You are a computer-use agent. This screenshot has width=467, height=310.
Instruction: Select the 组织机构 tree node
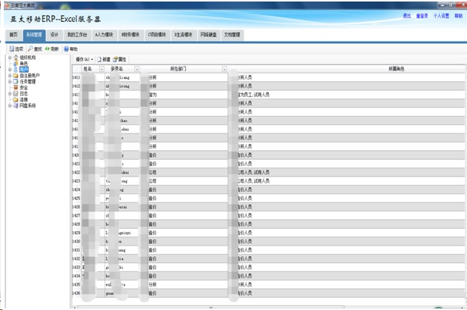click(26, 57)
